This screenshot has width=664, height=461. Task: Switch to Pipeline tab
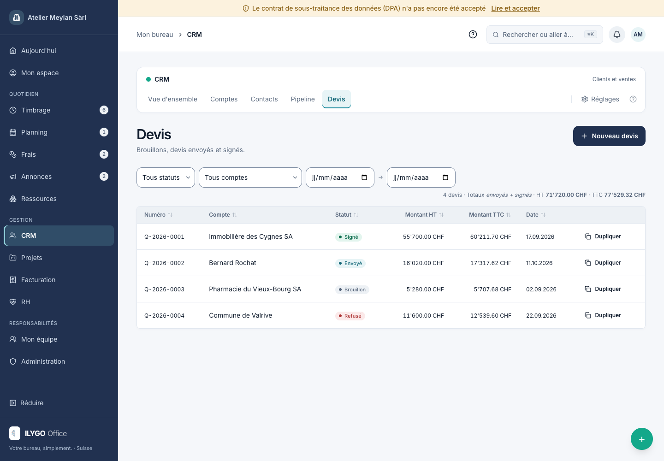(302, 99)
